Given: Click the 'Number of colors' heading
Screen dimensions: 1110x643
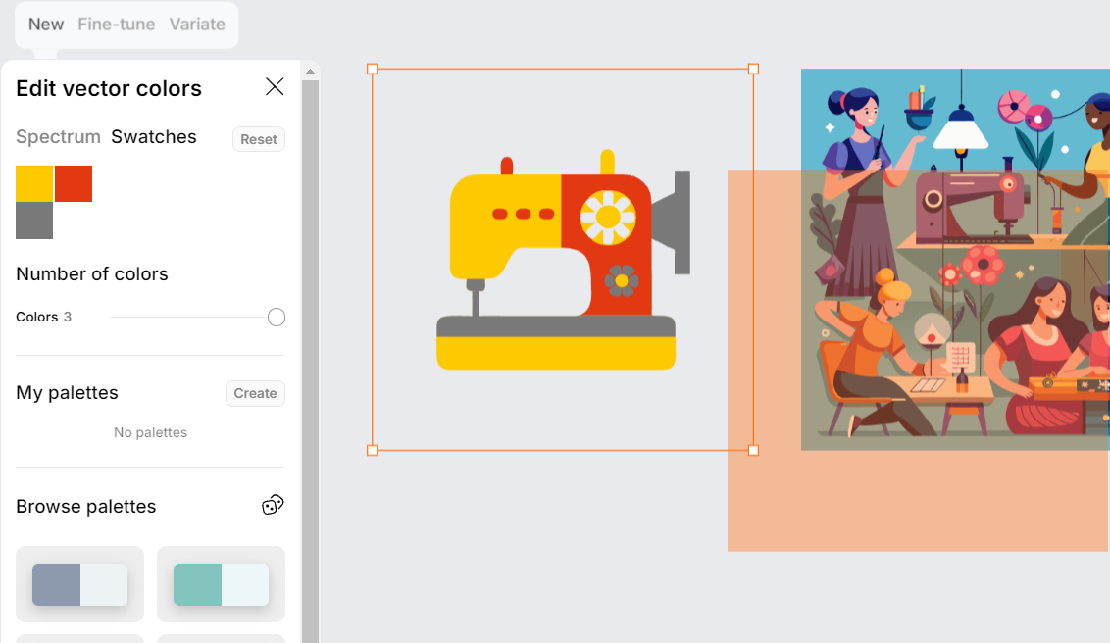Looking at the screenshot, I should pyautogui.click(x=92, y=274).
